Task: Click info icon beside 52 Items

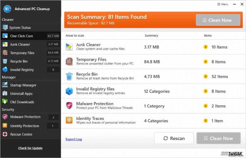Action: (205, 77)
